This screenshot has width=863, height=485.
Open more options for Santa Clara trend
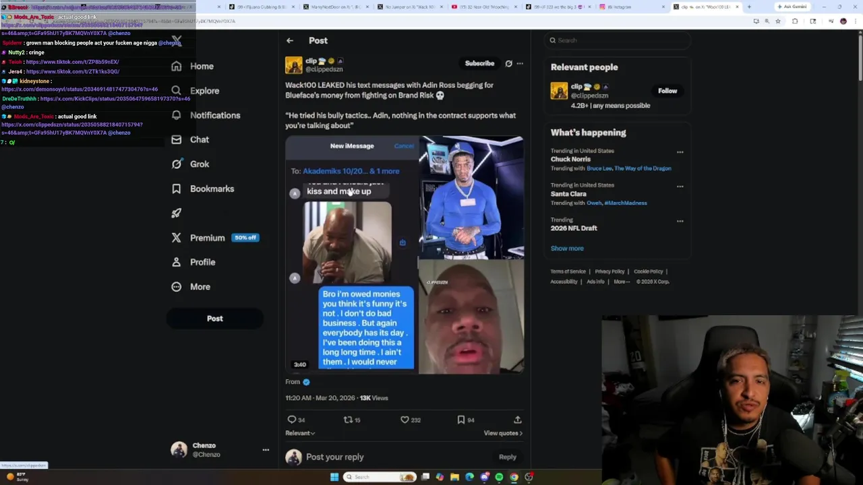tap(680, 187)
